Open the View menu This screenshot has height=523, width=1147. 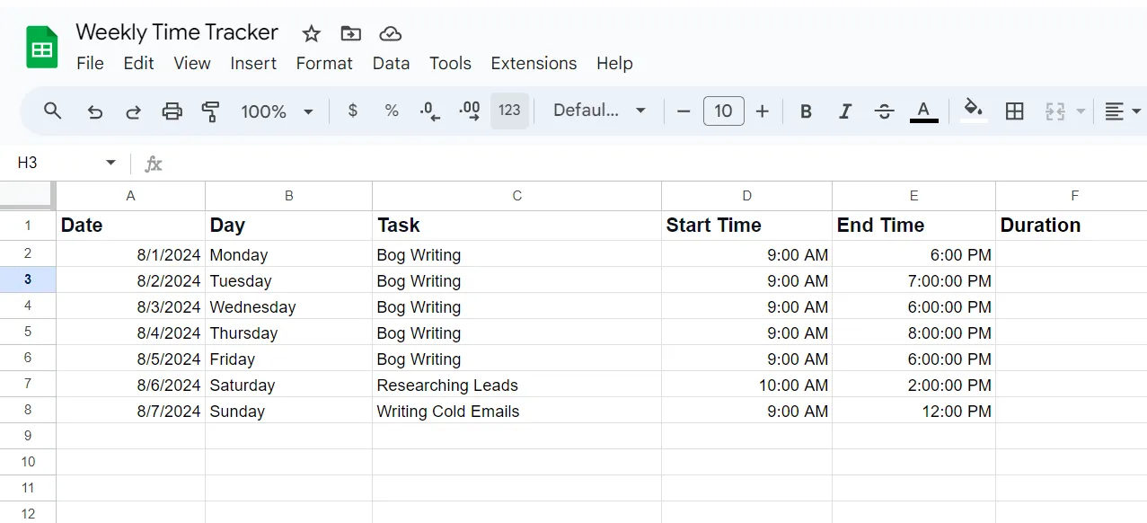192,63
